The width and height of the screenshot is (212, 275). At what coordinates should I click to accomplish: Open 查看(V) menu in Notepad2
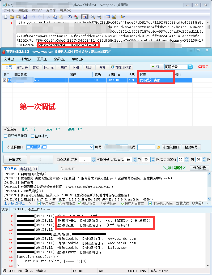pos(37,11)
